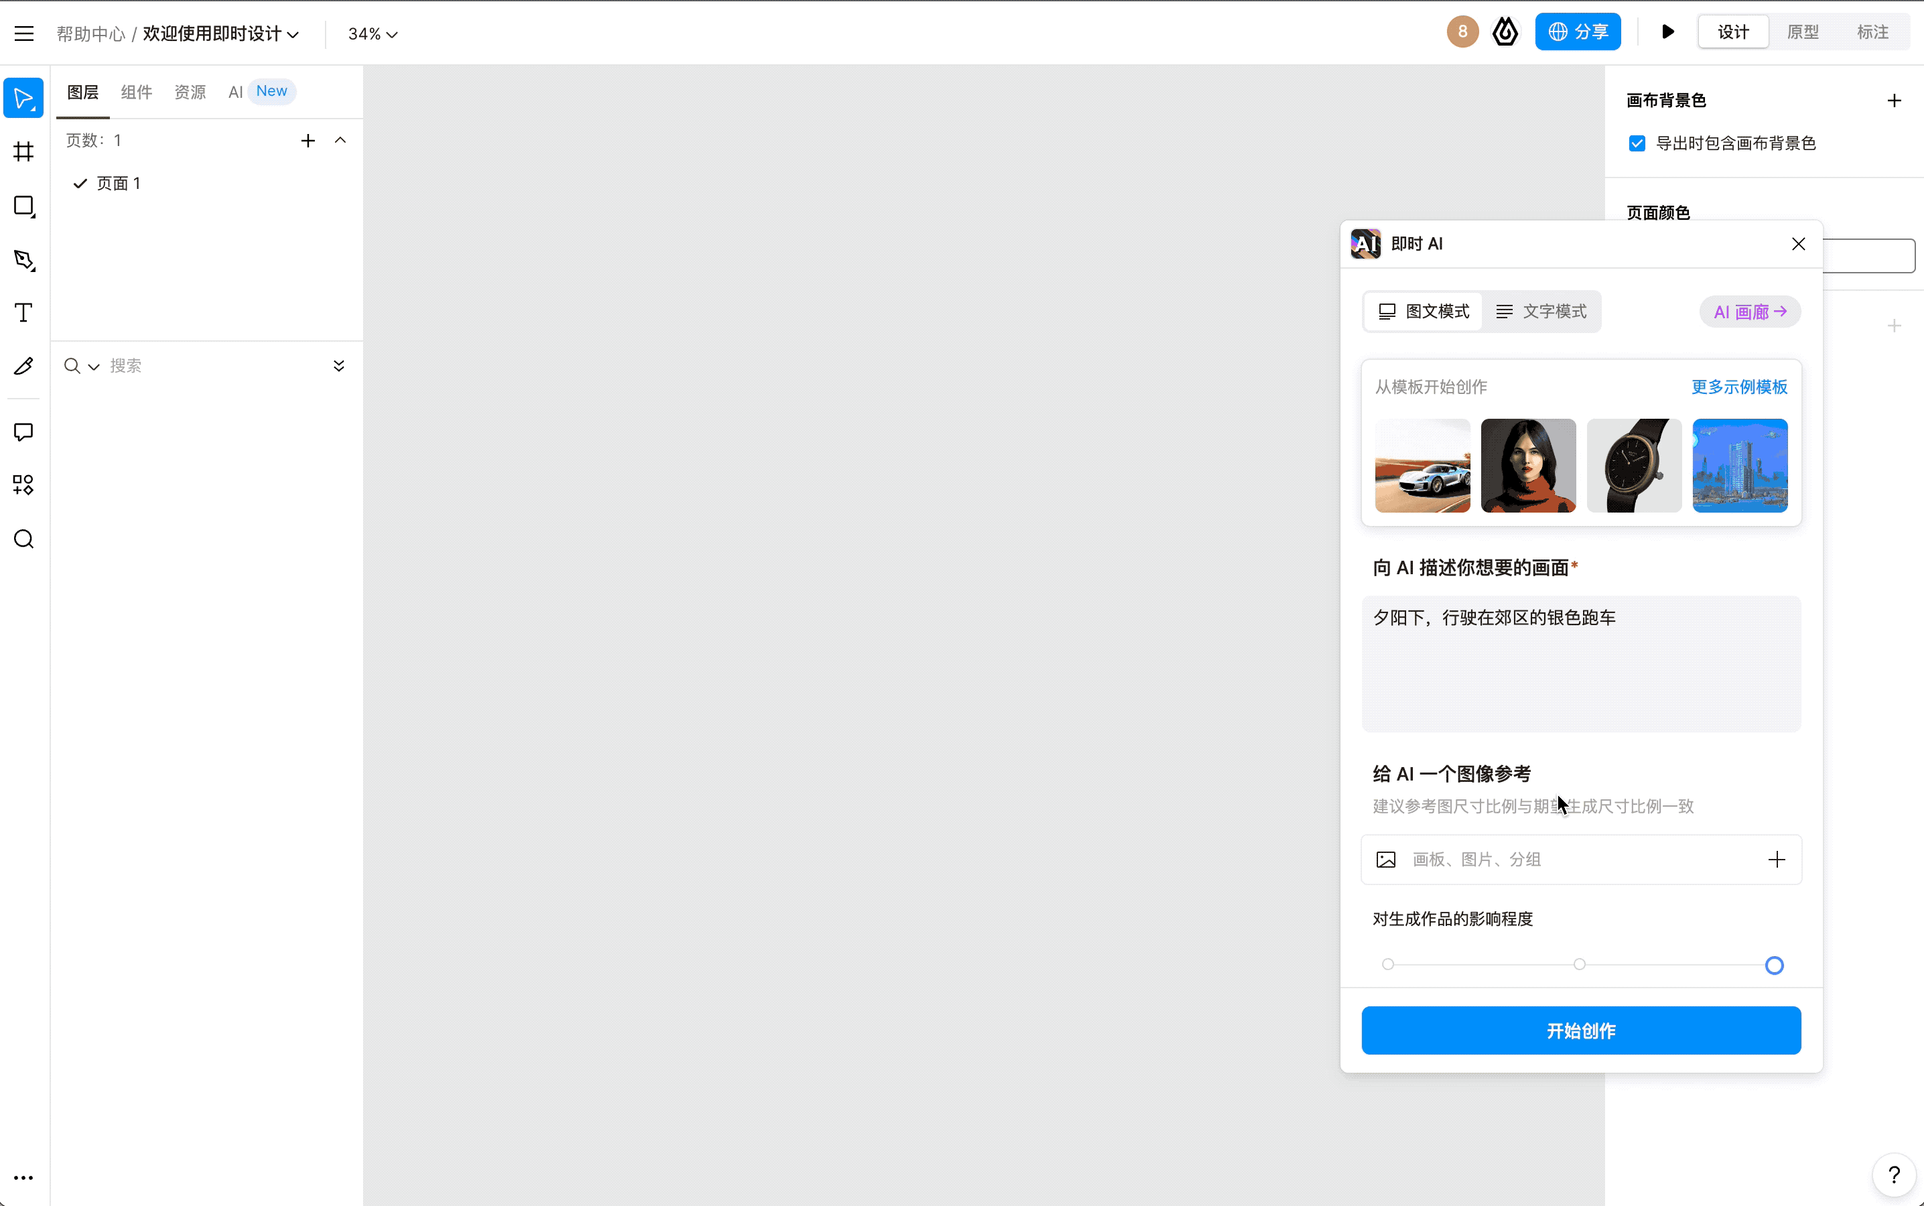Open the comment tool
Image resolution: width=1924 pixels, height=1206 pixels.
pyautogui.click(x=23, y=431)
